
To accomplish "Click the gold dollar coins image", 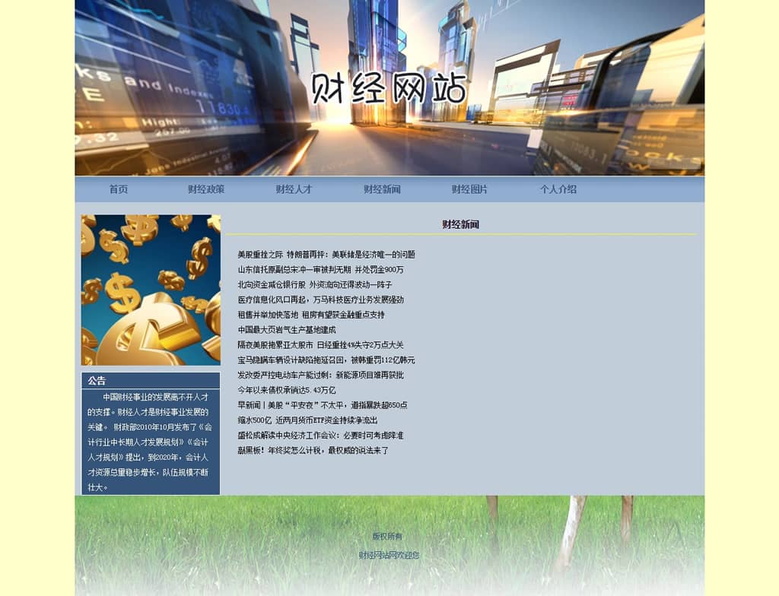I will coord(151,290).
